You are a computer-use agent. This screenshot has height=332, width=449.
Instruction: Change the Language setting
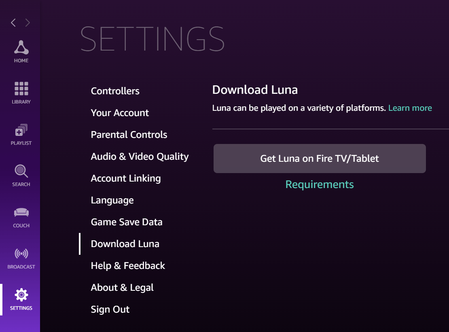click(x=112, y=200)
